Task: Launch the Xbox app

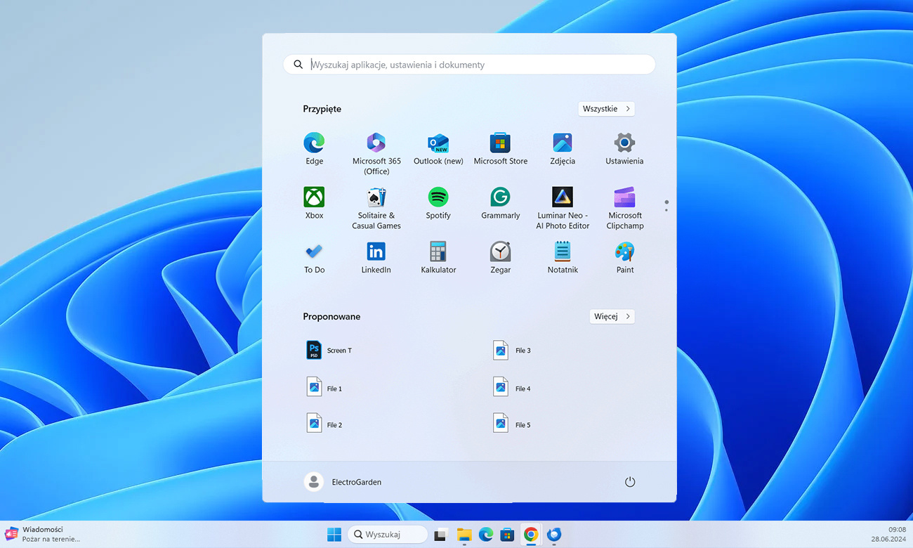Action: coord(314,203)
